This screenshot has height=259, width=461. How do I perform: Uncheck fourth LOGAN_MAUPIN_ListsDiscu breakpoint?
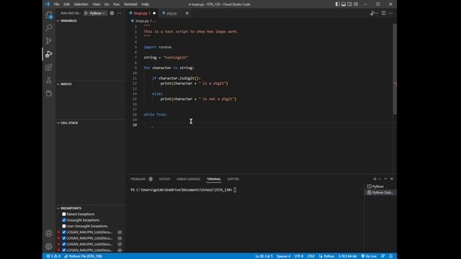[x=64, y=250]
